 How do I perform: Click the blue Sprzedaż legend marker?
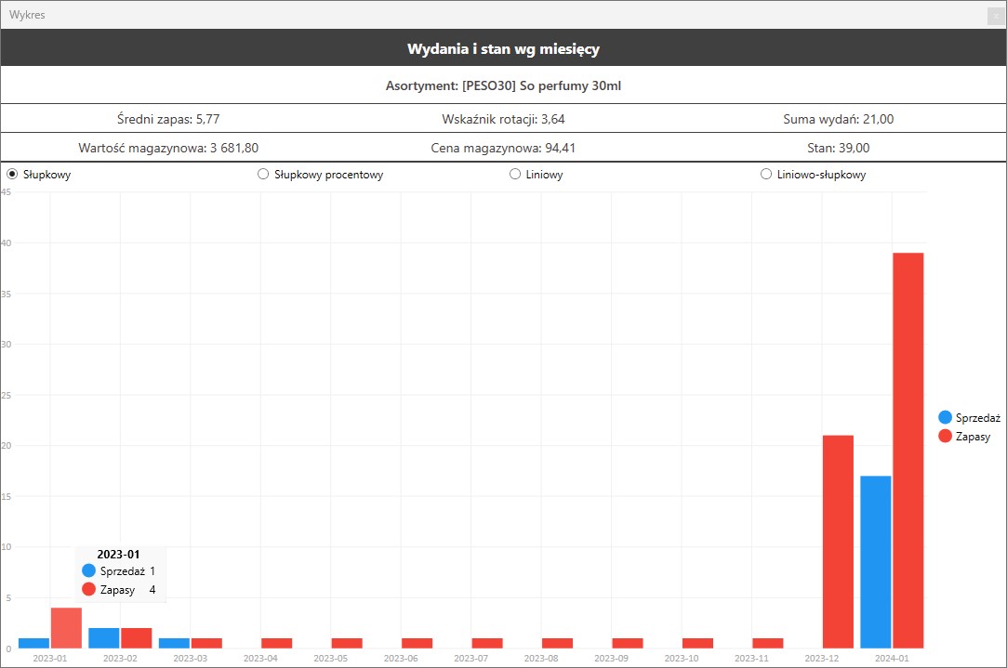coord(946,418)
